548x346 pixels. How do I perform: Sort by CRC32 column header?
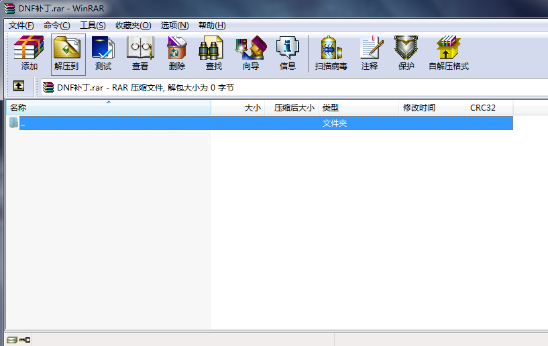click(x=490, y=108)
